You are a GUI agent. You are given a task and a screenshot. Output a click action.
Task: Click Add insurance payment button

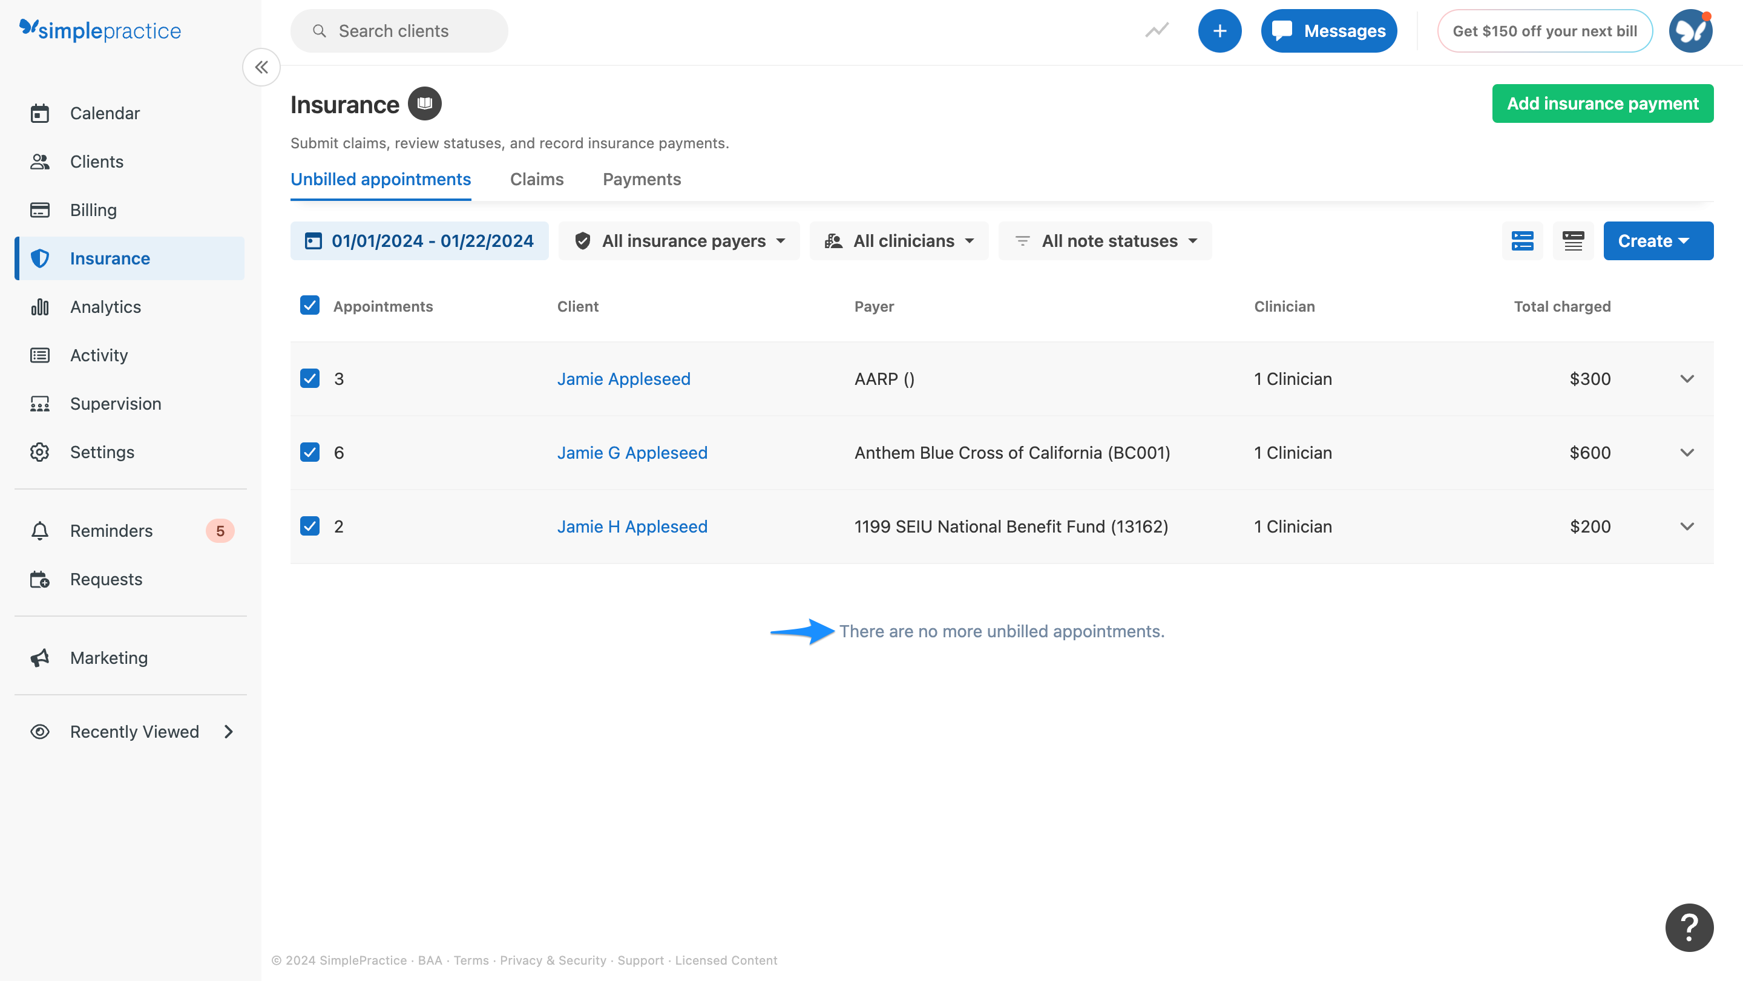click(x=1603, y=103)
